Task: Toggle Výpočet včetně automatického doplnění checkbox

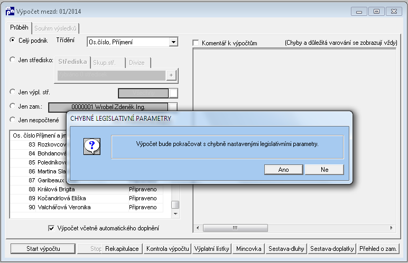Action: [x=51, y=228]
